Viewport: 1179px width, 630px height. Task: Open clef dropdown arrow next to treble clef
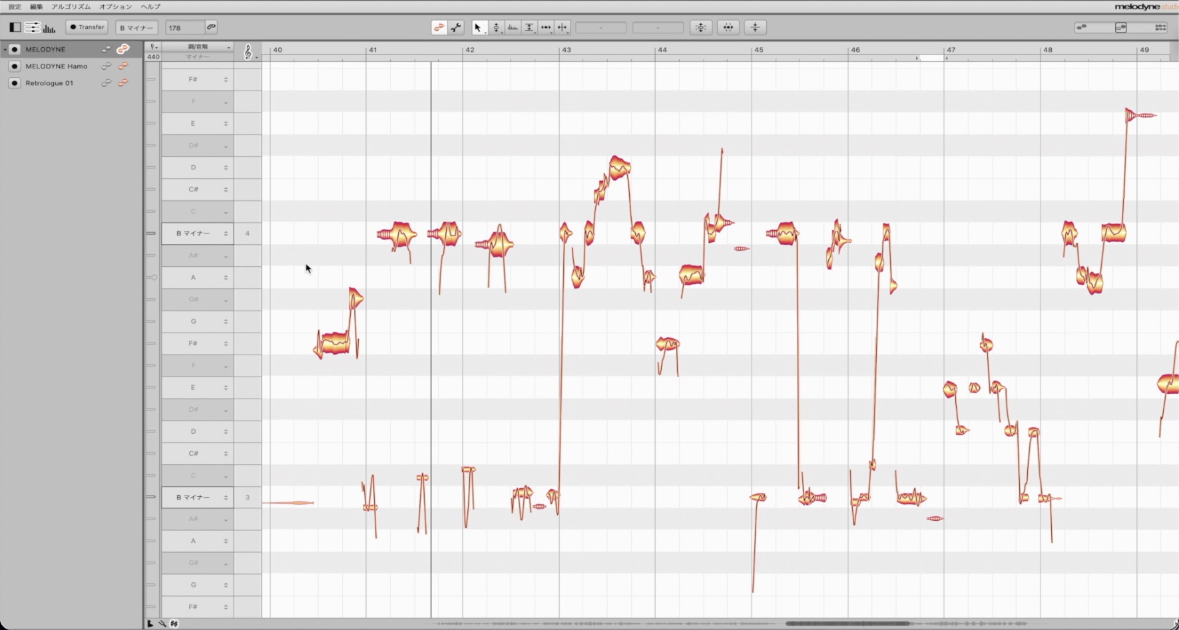(x=256, y=57)
